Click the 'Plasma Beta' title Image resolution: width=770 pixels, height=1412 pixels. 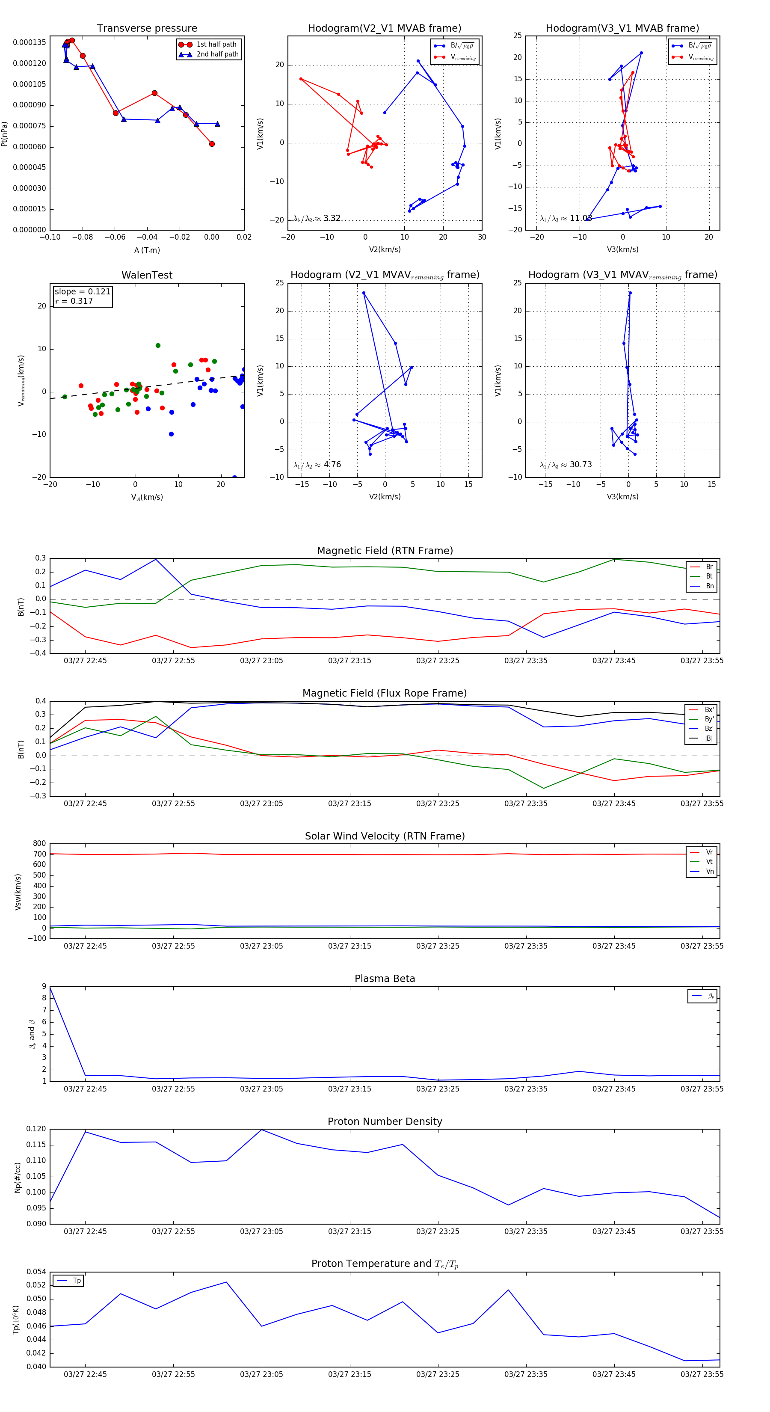385,979
